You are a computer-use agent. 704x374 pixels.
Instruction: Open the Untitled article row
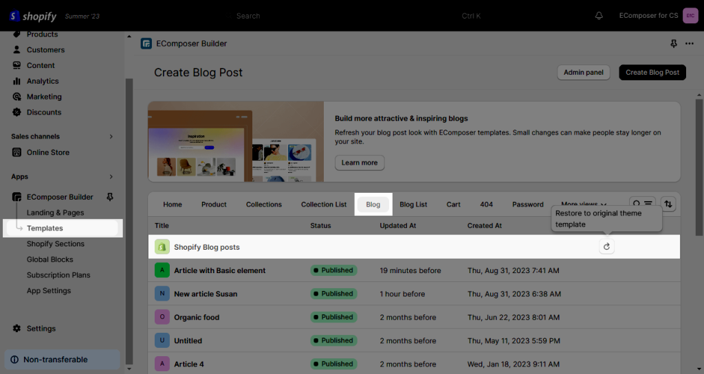point(414,340)
